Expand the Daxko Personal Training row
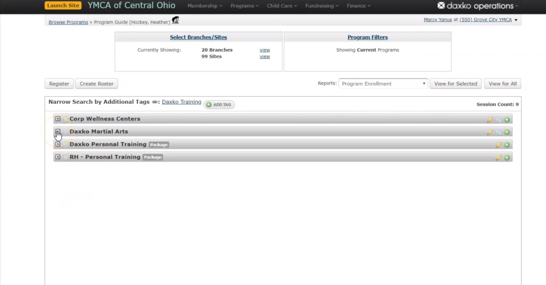The height and width of the screenshot is (285, 546). point(58,144)
